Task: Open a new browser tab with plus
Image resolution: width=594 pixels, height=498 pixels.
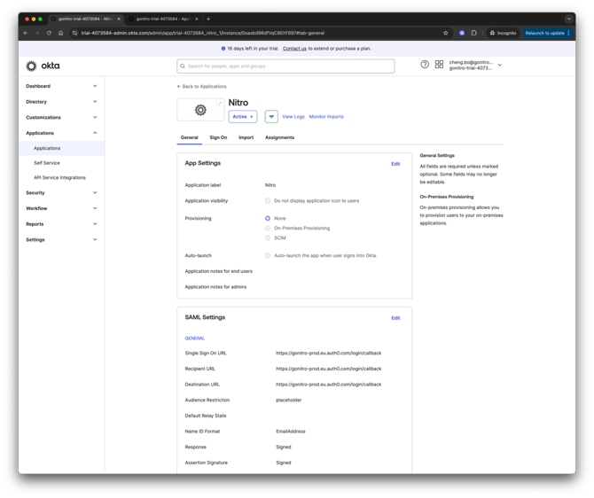Action: 208,19
